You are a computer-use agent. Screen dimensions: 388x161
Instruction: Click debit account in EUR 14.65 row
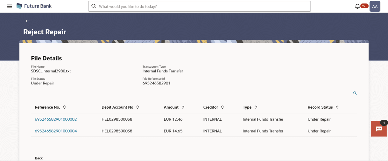pos(117,131)
